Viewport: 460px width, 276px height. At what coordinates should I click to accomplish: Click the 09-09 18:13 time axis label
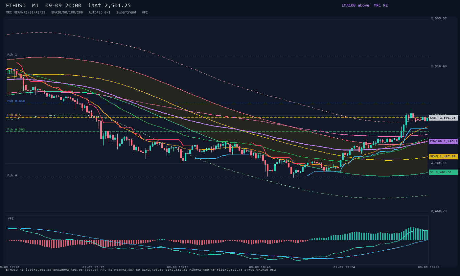pyautogui.click(x=178, y=267)
